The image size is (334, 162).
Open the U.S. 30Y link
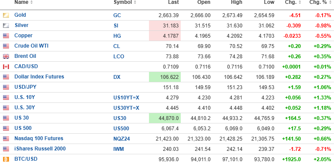(24, 108)
